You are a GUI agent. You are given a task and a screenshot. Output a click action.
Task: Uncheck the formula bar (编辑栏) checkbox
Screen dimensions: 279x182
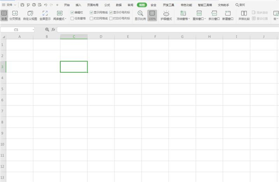coord(72,13)
